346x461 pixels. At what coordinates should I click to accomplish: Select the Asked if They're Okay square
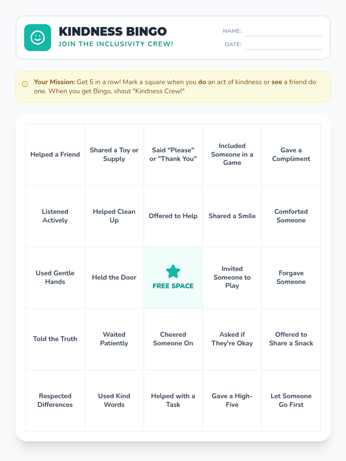232,339
